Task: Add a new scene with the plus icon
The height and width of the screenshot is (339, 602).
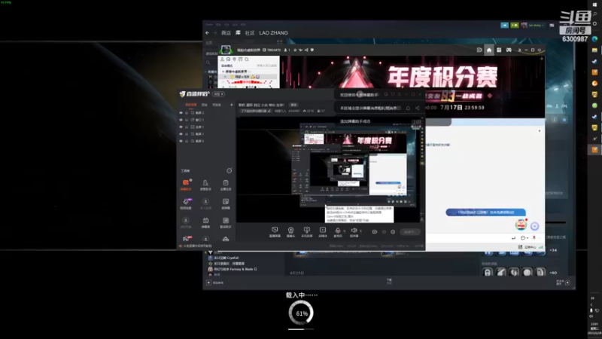Action: [x=232, y=105]
